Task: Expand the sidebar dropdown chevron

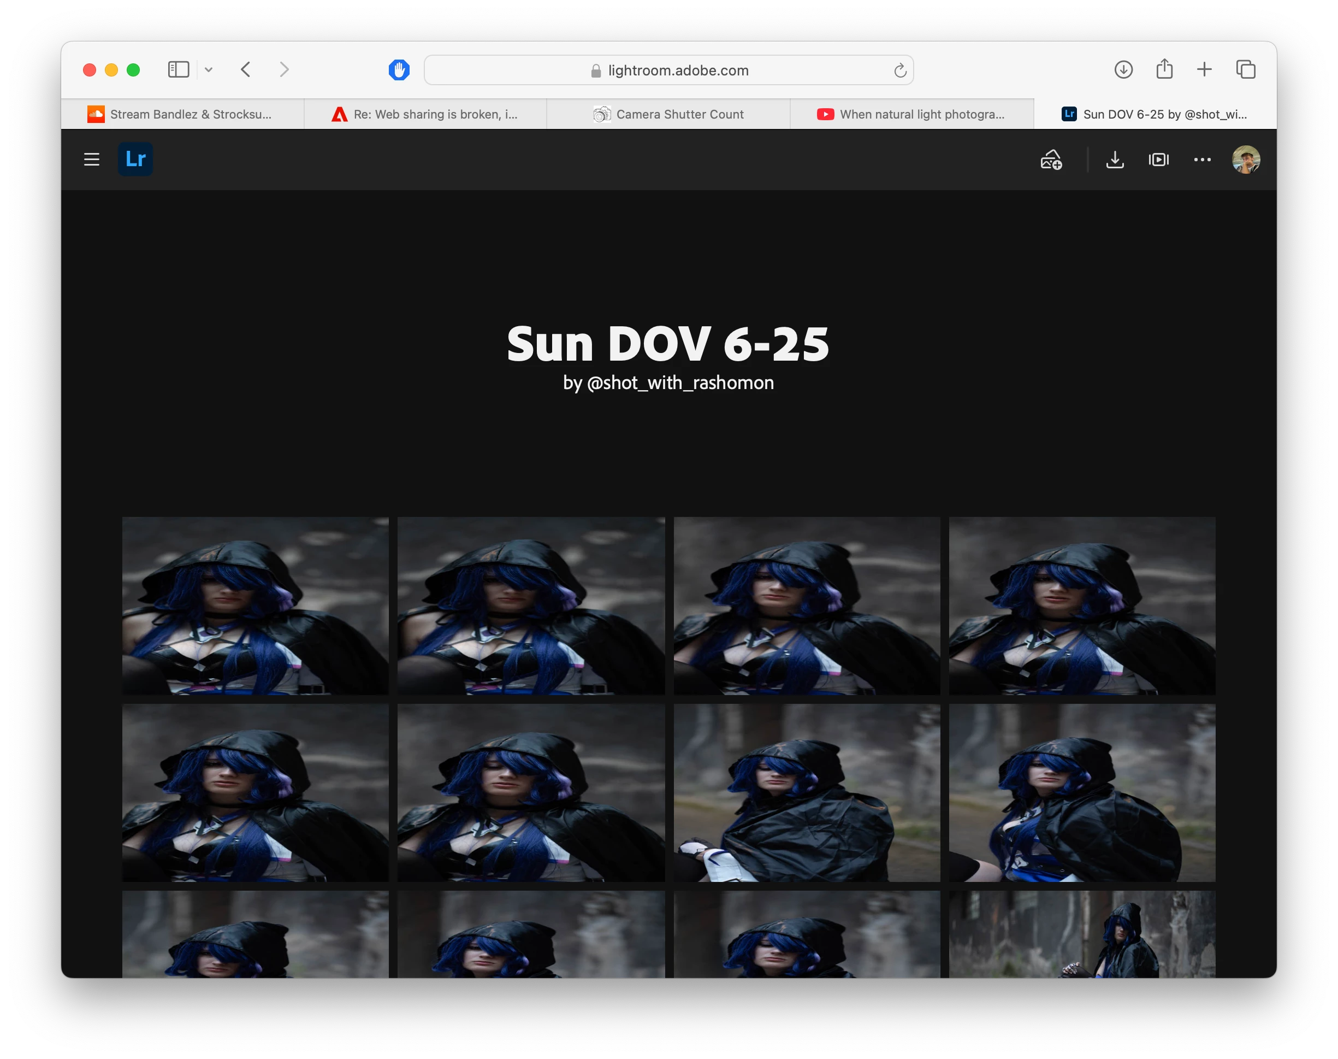Action: click(x=209, y=69)
